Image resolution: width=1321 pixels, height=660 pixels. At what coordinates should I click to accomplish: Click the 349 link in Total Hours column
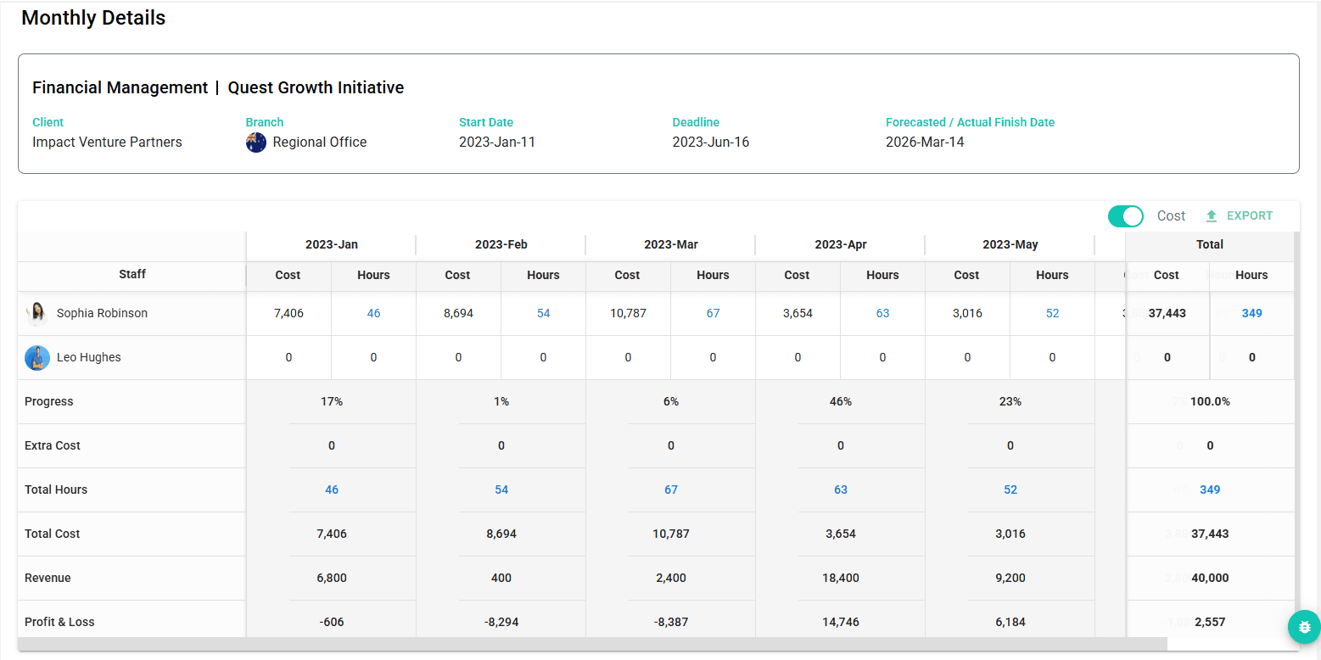pyautogui.click(x=1209, y=489)
